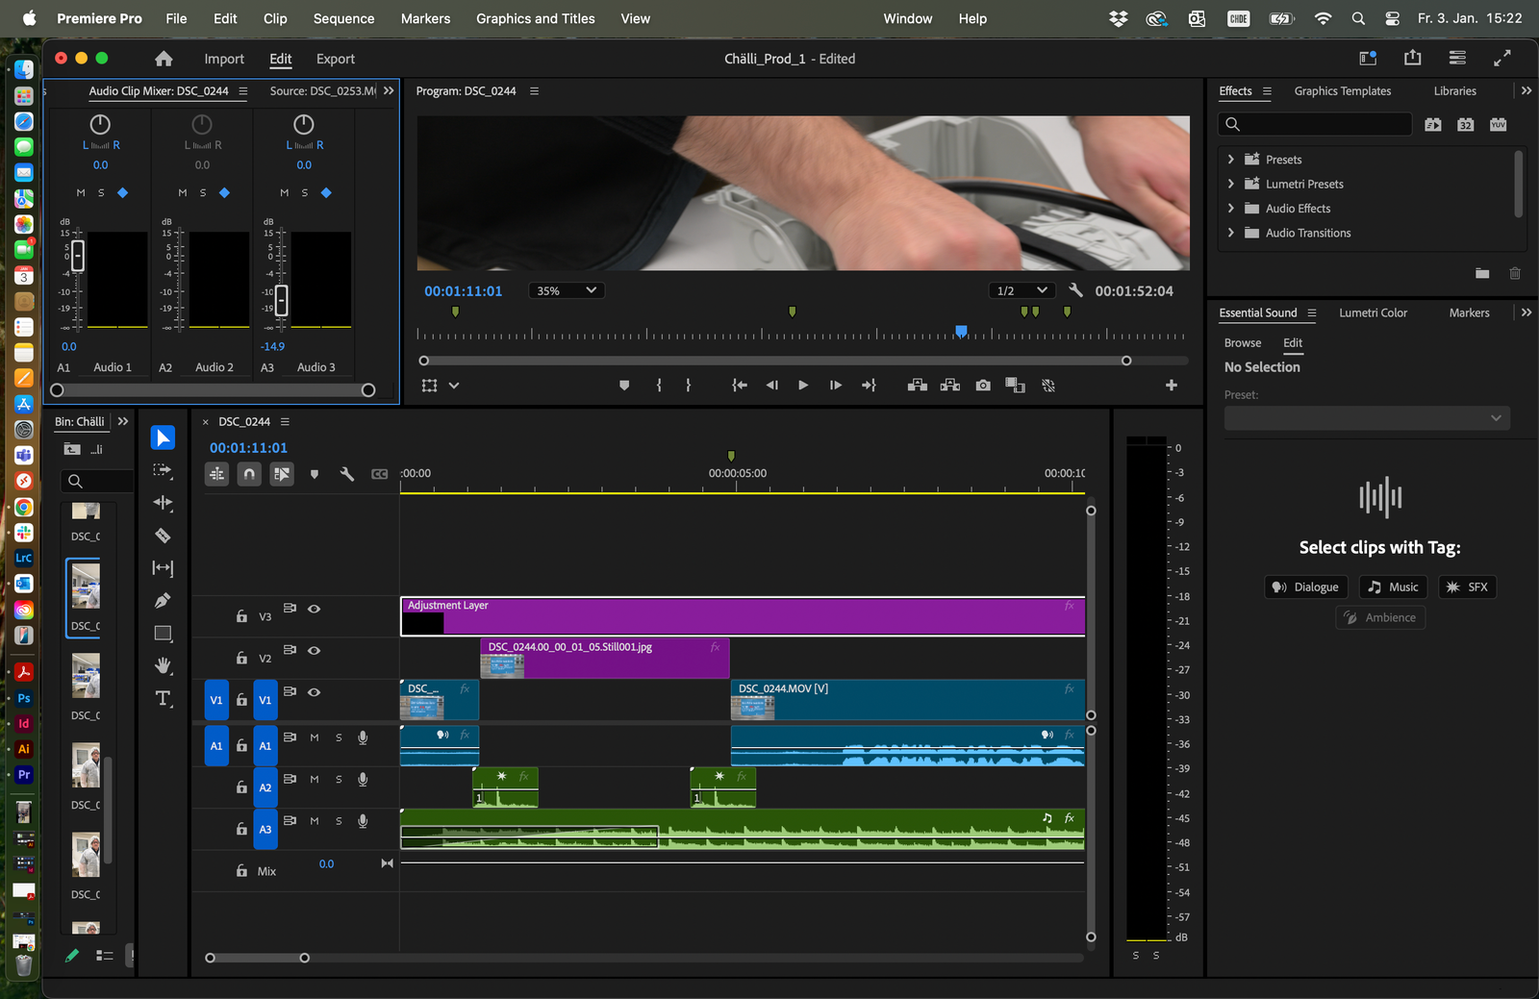The width and height of the screenshot is (1539, 999).
Task: Switch to the Graphics Templates tab
Action: pyautogui.click(x=1343, y=91)
